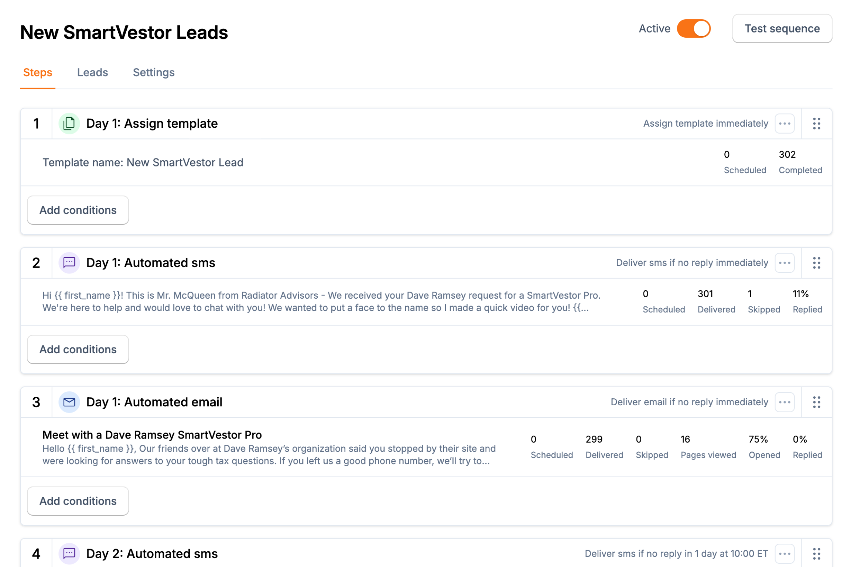Click the blue email envelope icon in step 3

(69, 402)
